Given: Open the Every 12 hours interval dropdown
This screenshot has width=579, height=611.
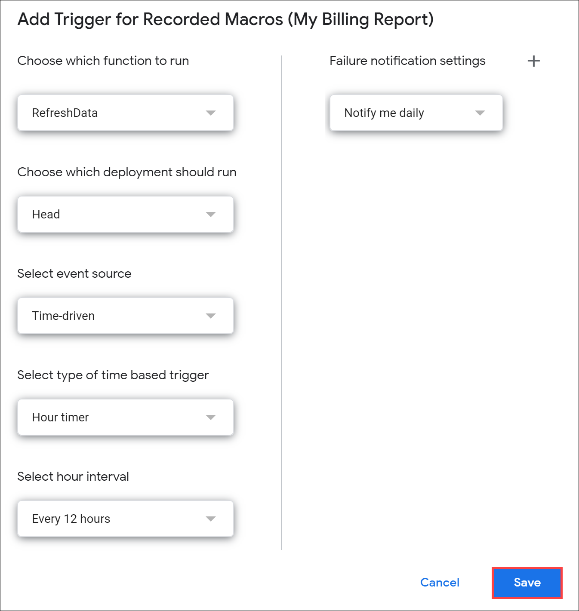Looking at the screenshot, I should 126,519.
